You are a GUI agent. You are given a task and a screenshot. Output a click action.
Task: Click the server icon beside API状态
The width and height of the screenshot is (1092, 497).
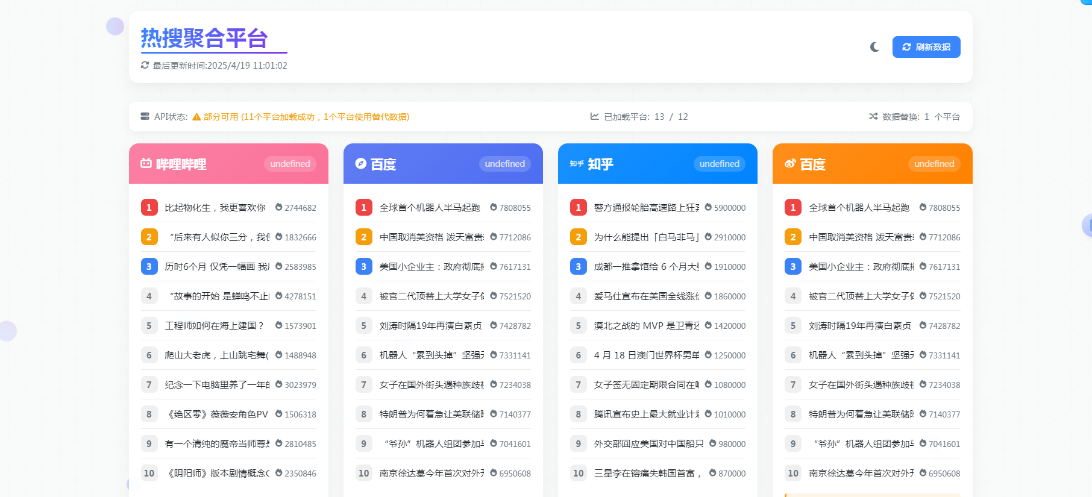(145, 116)
